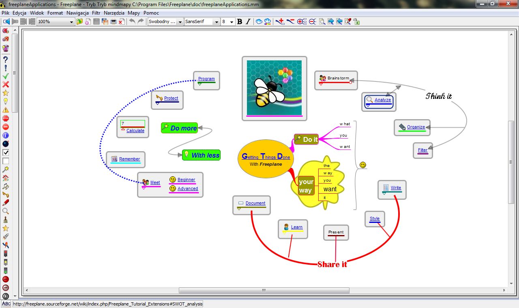Select the Getting Things Done root node
This screenshot has height=308, width=519.
pyautogui.click(x=266, y=159)
